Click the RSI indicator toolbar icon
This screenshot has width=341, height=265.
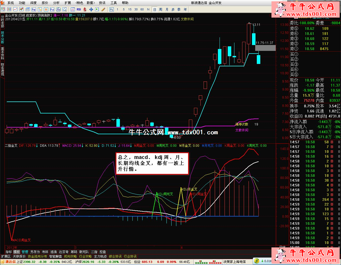pos(79,9)
